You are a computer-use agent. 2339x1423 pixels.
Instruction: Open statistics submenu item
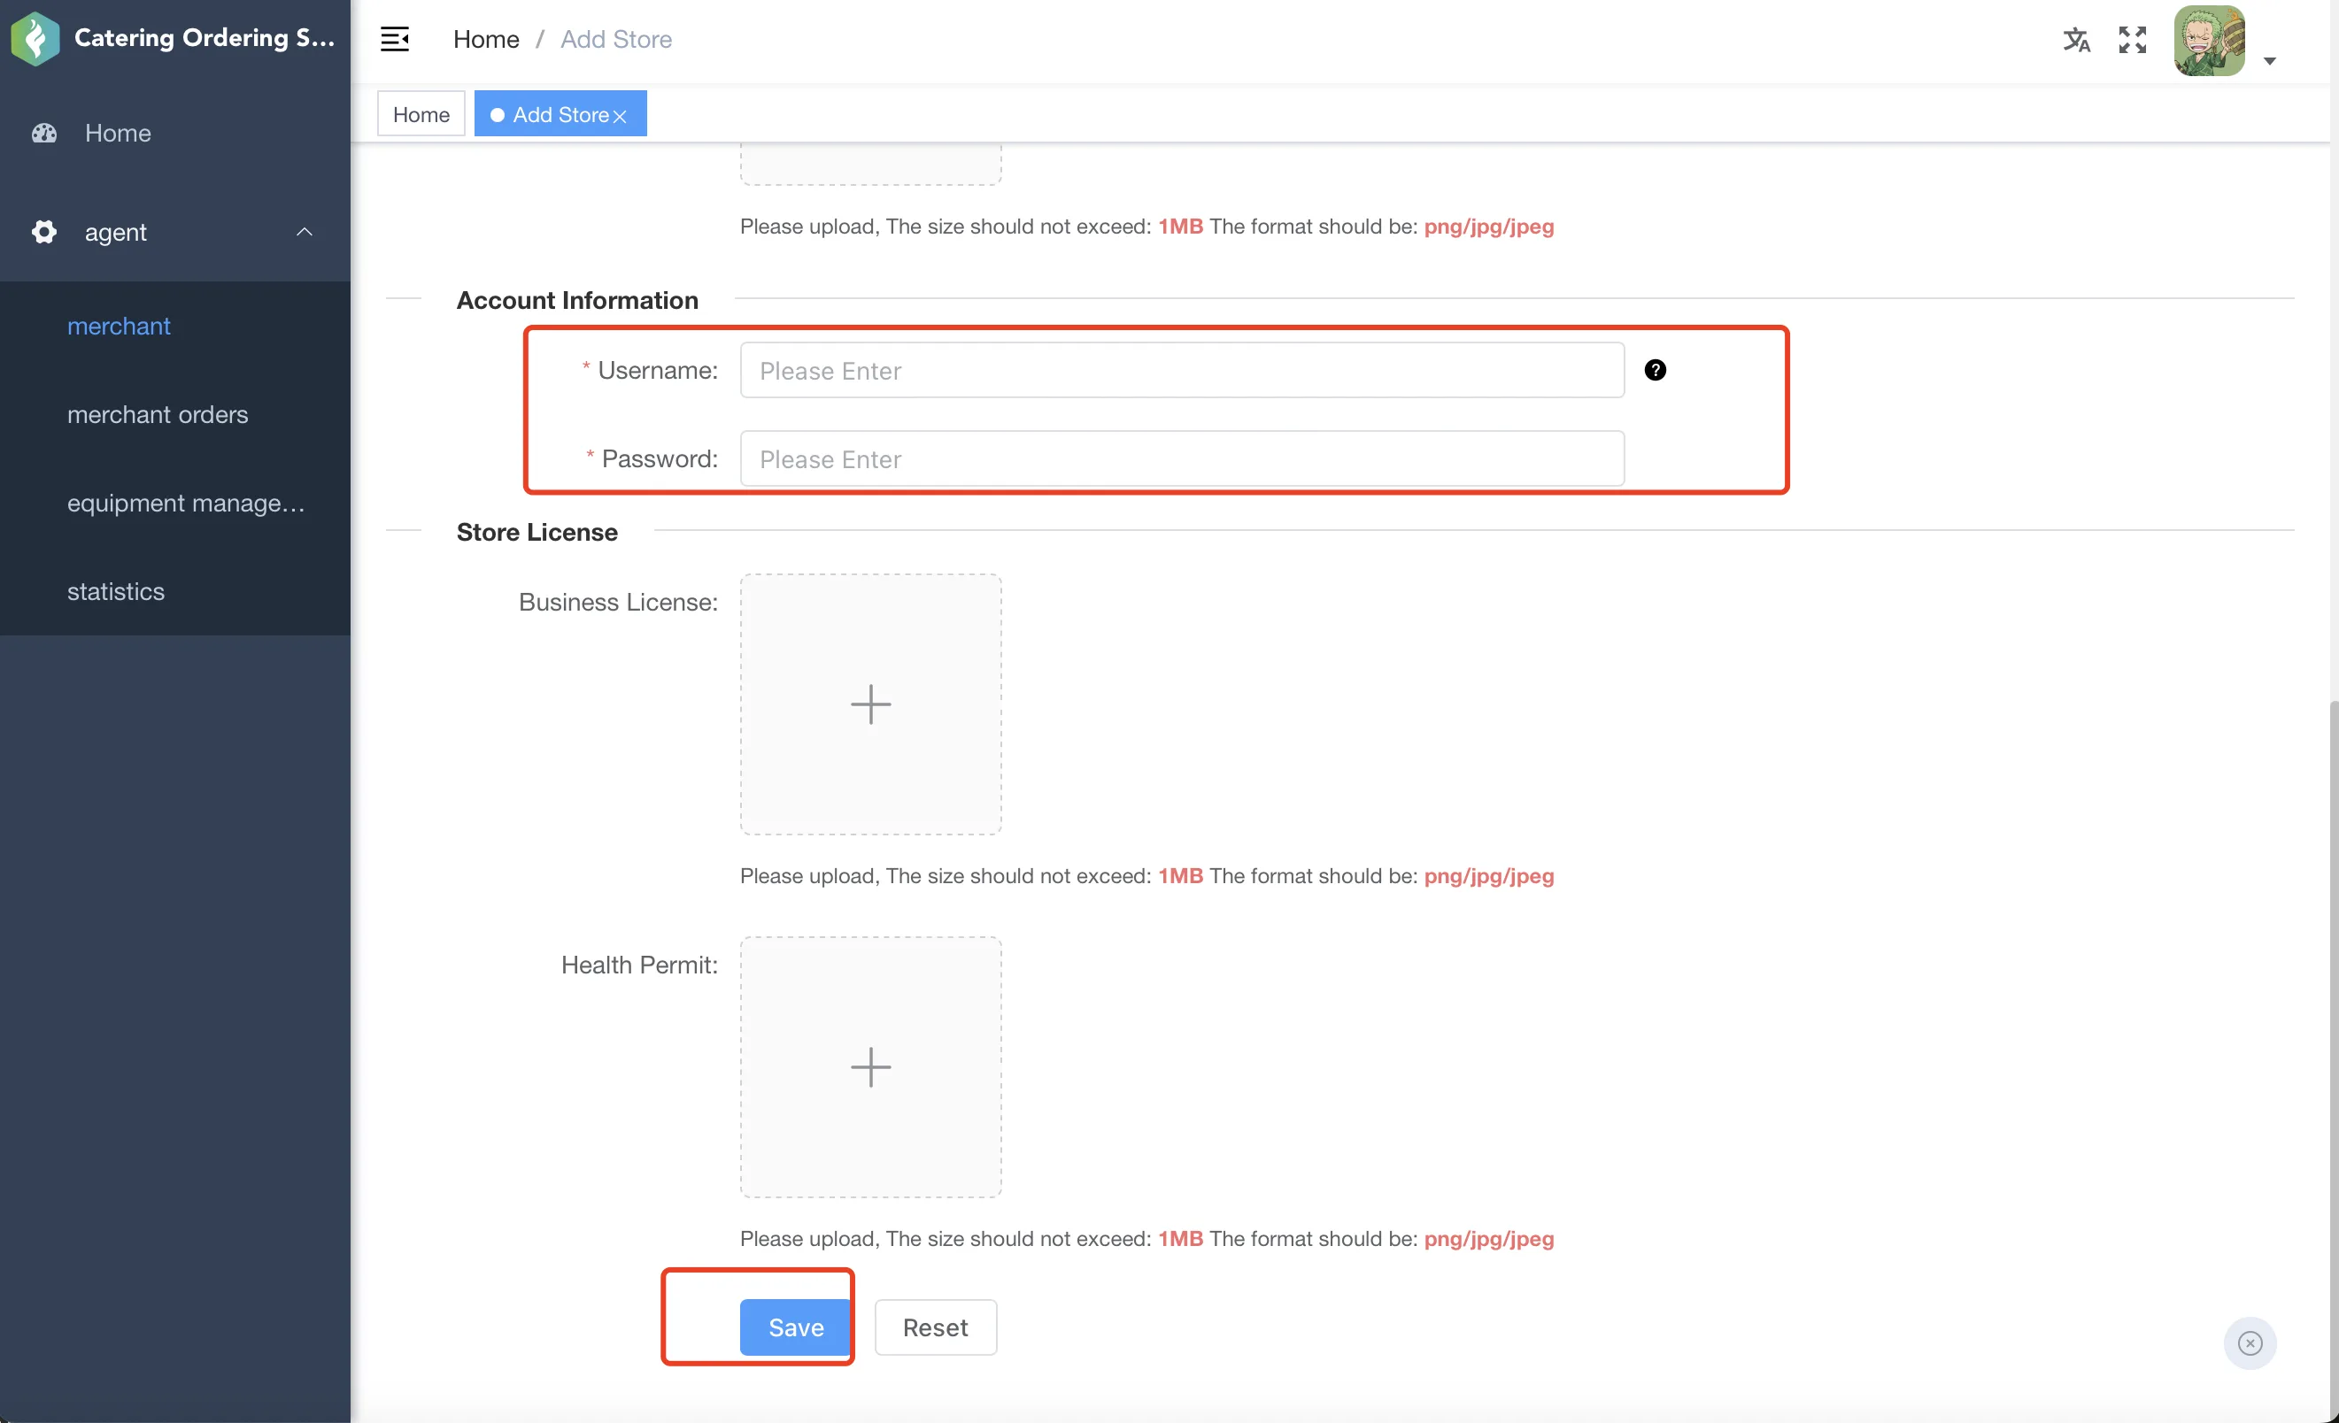[x=174, y=591]
